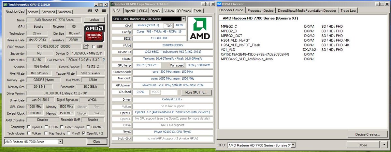
Task: Select the MPEG4pt2_VLD_AdvSimple_Avivo entry
Action: 247,59
